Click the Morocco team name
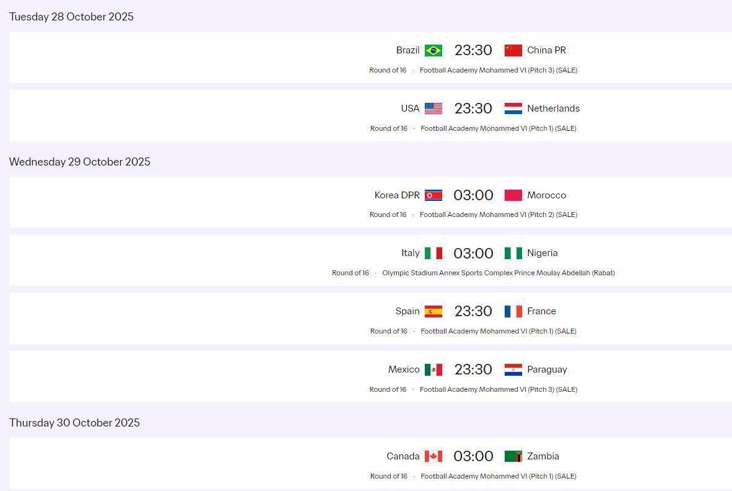Image resolution: width=732 pixels, height=491 pixels. pos(546,195)
